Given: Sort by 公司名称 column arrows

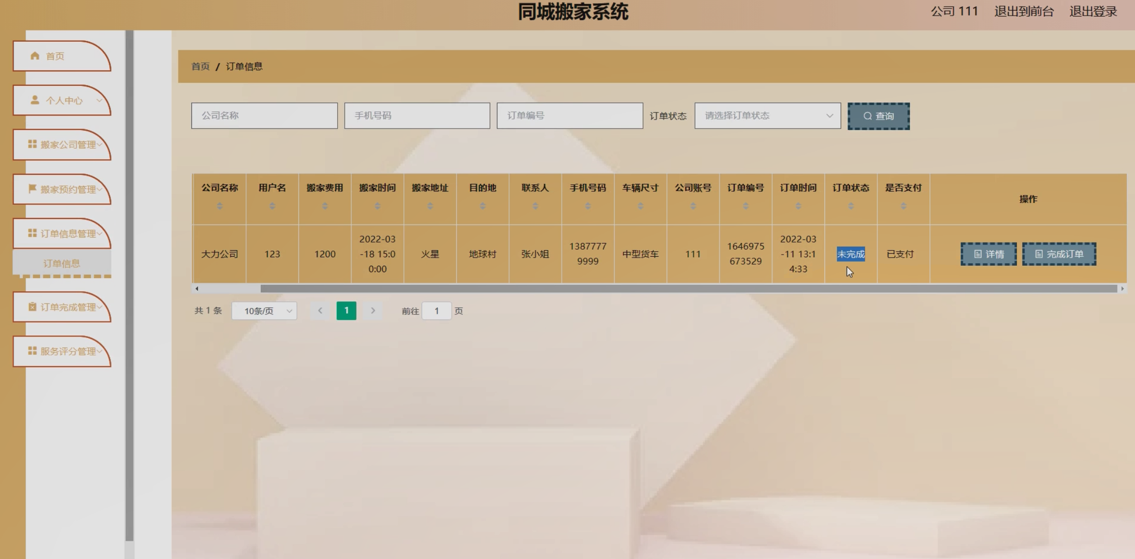Looking at the screenshot, I should click(220, 206).
